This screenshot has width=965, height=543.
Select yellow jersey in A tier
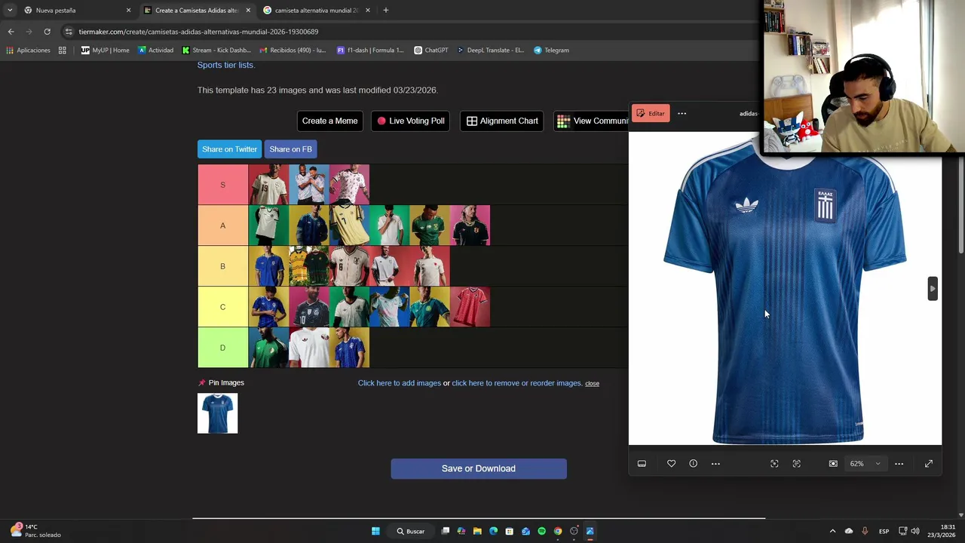[x=349, y=225]
